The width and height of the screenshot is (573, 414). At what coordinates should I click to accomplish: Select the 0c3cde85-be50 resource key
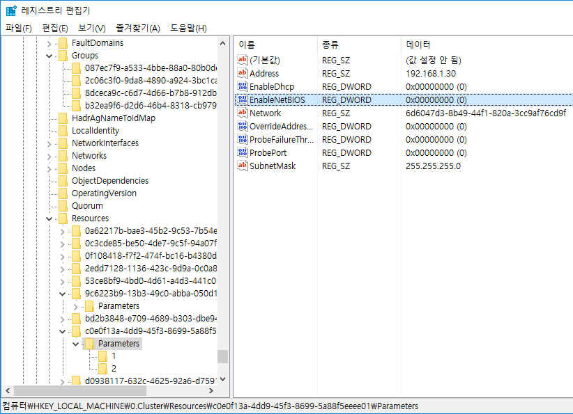pyautogui.click(x=151, y=244)
